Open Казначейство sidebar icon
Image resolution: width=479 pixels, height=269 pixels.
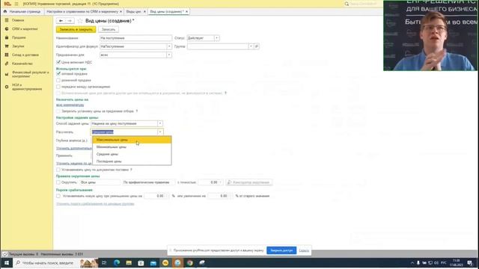[x=7, y=64]
